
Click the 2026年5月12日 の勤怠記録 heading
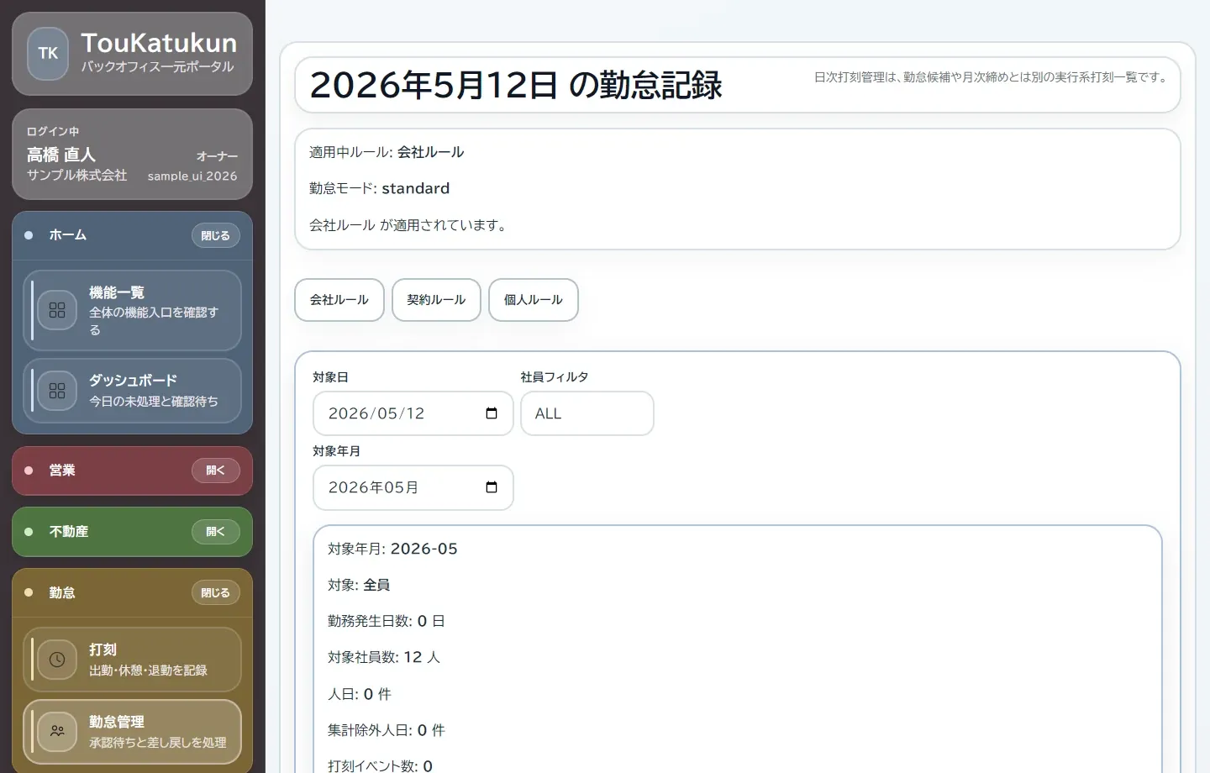click(x=516, y=85)
